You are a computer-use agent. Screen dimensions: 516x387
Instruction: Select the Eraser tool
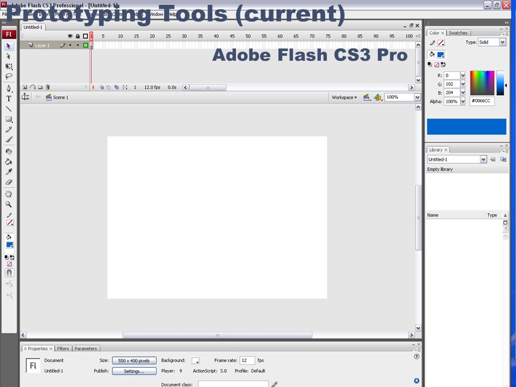click(x=9, y=182)
